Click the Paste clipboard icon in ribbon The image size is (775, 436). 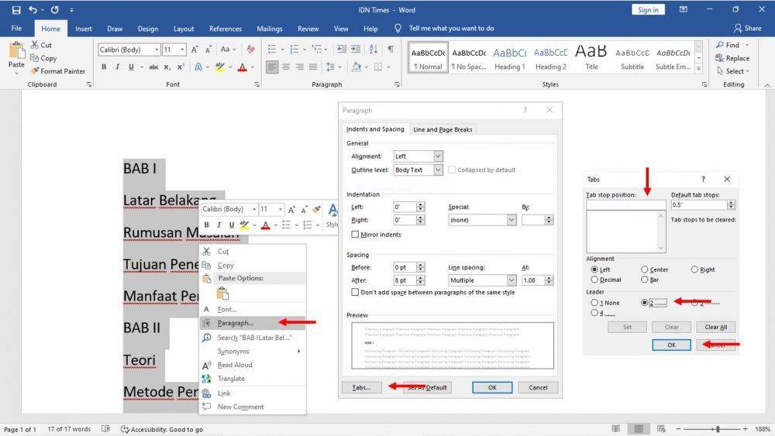(16, 50)
